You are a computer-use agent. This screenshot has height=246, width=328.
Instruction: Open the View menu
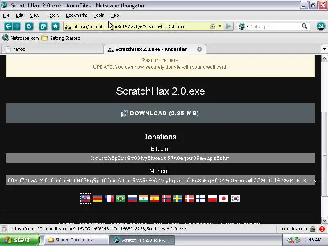[x=34, y=15]
